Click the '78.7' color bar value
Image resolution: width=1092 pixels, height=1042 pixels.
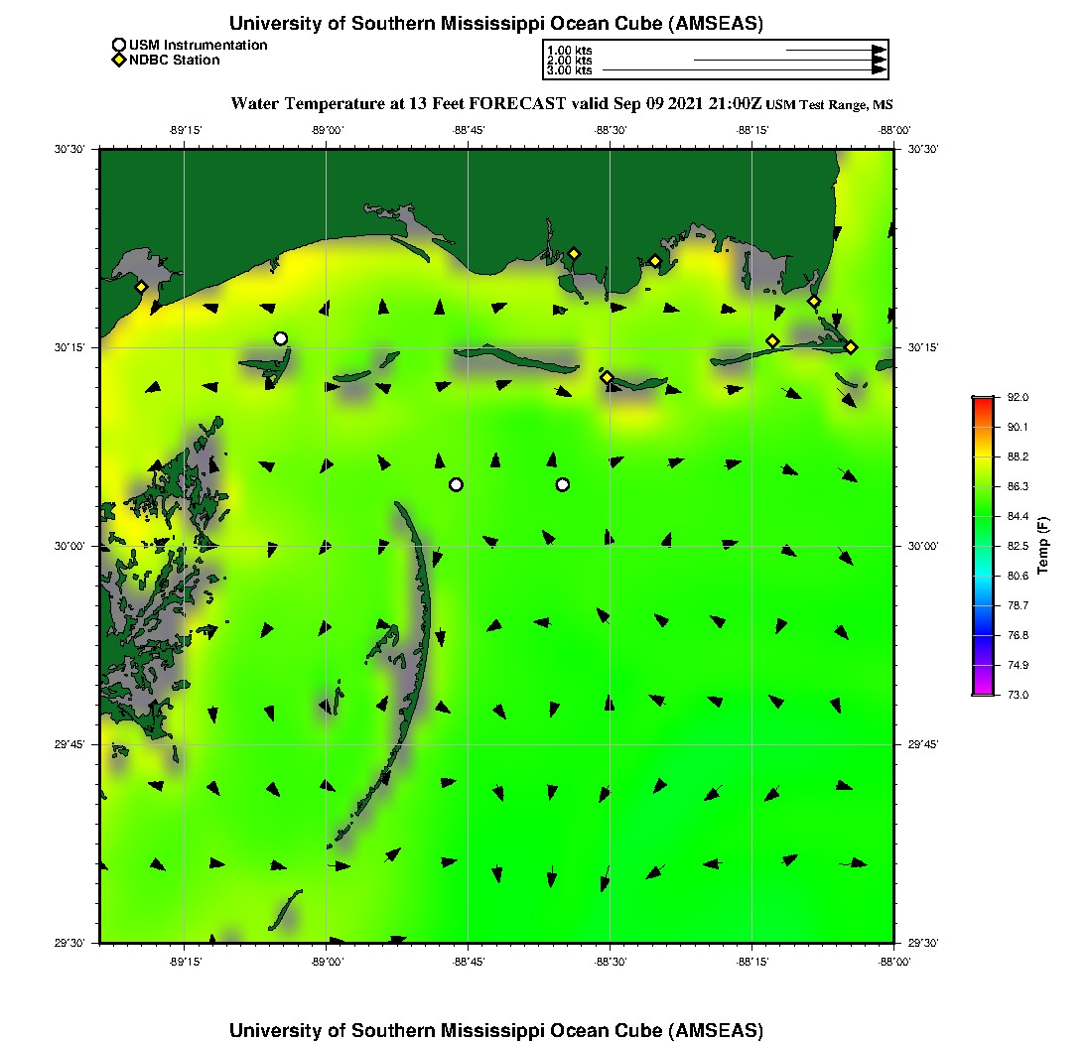pyautogui.click(x=1018, y=605)
